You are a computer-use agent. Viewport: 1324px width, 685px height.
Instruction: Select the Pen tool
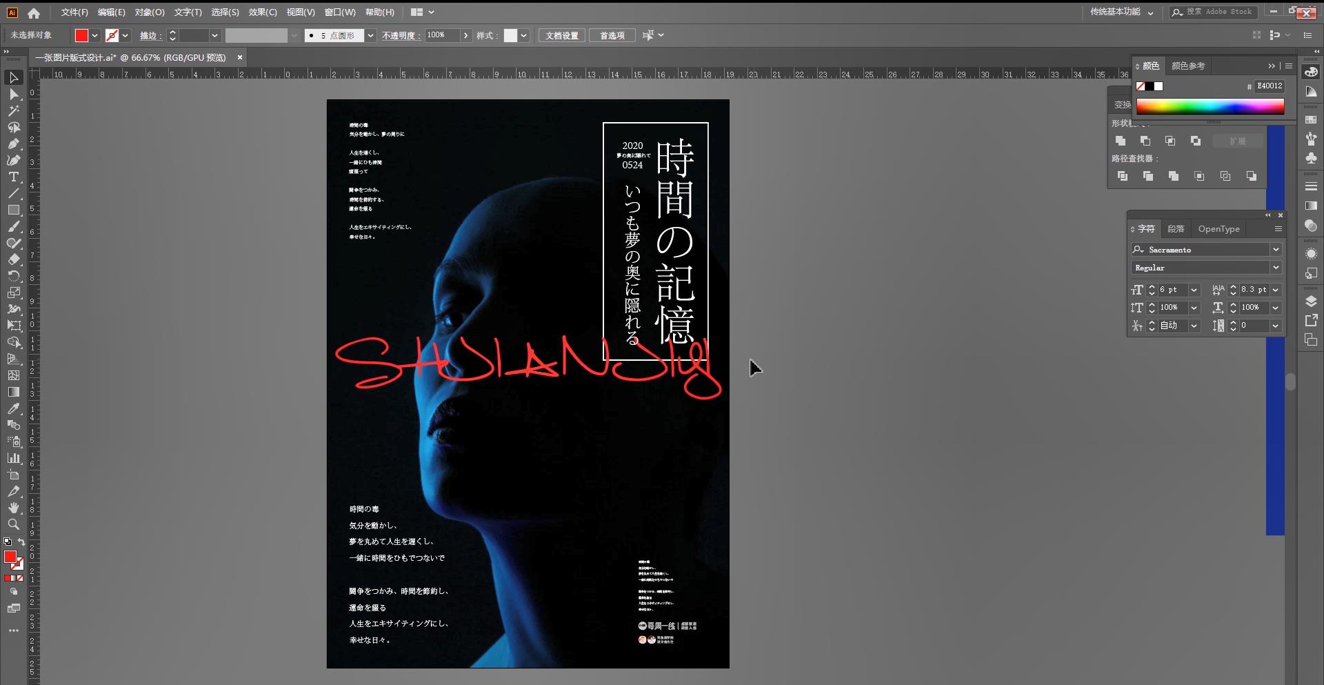[14, 143]
